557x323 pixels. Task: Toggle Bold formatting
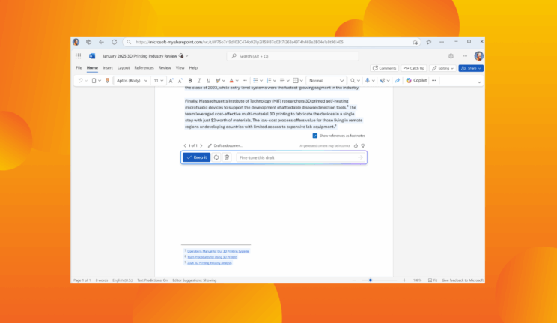pyautogui.click(x=190, y=81)
